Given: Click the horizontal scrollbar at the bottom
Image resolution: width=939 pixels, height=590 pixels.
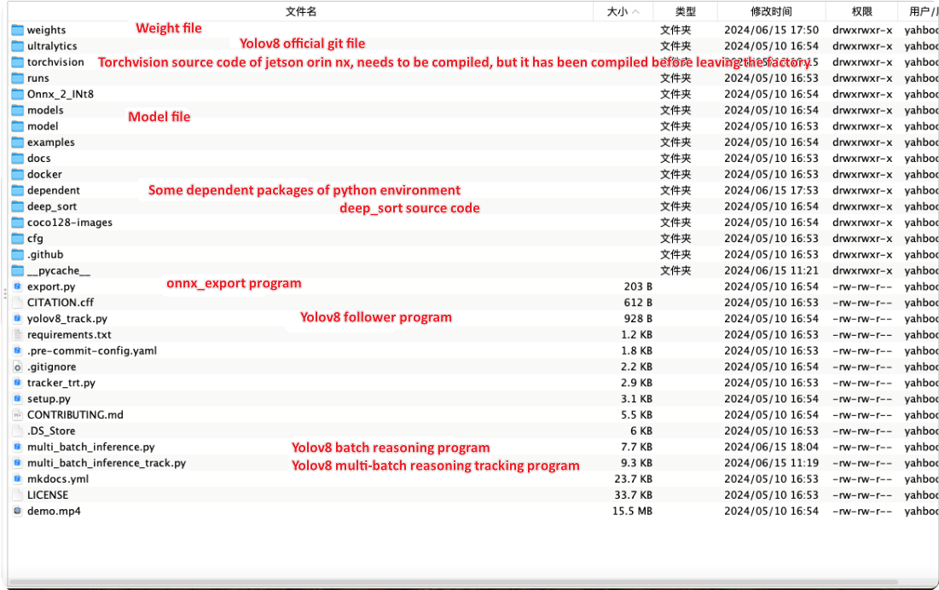Looking at the screenshot, I should pyautogui.click(x=454, y=582).
